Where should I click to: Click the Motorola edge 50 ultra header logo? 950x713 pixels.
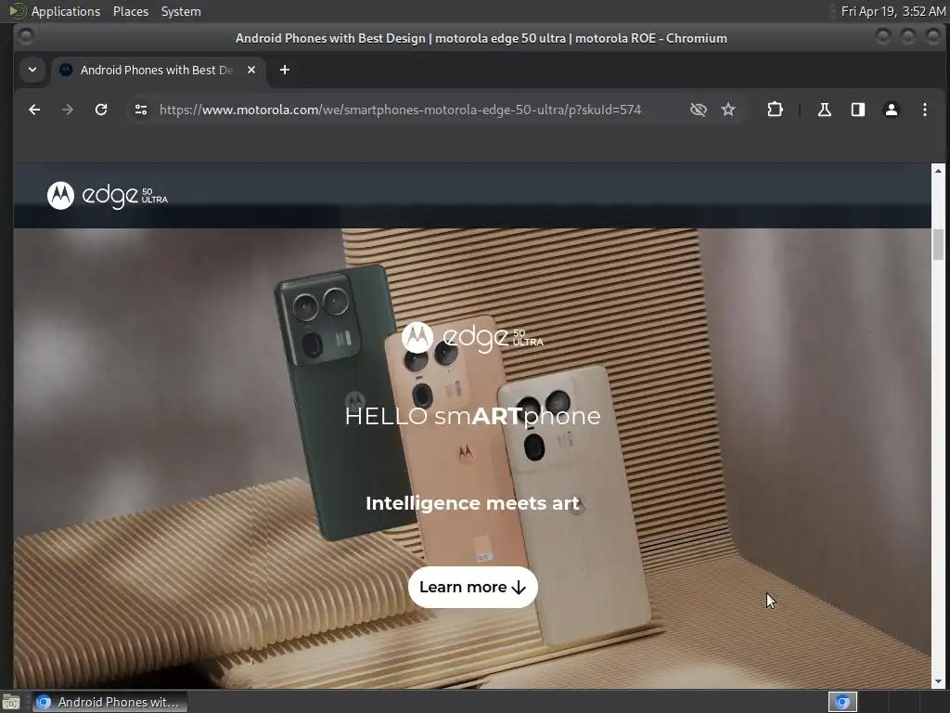[108, 195]
